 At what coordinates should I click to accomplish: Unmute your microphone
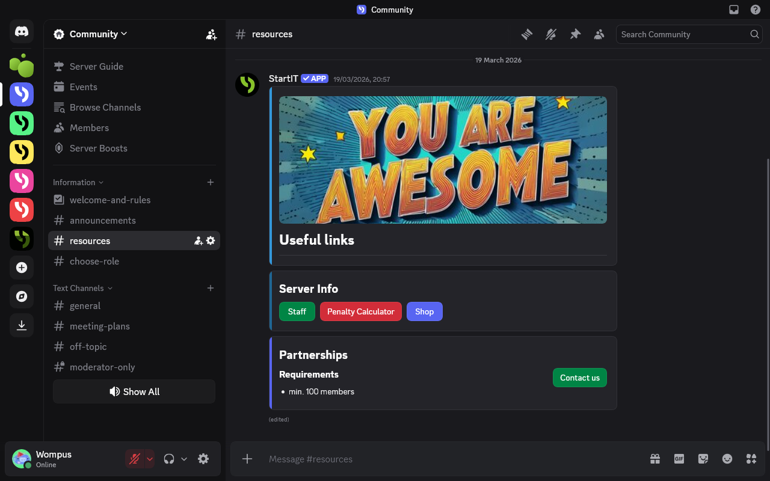pyautogui.click(x=134, y=458)
